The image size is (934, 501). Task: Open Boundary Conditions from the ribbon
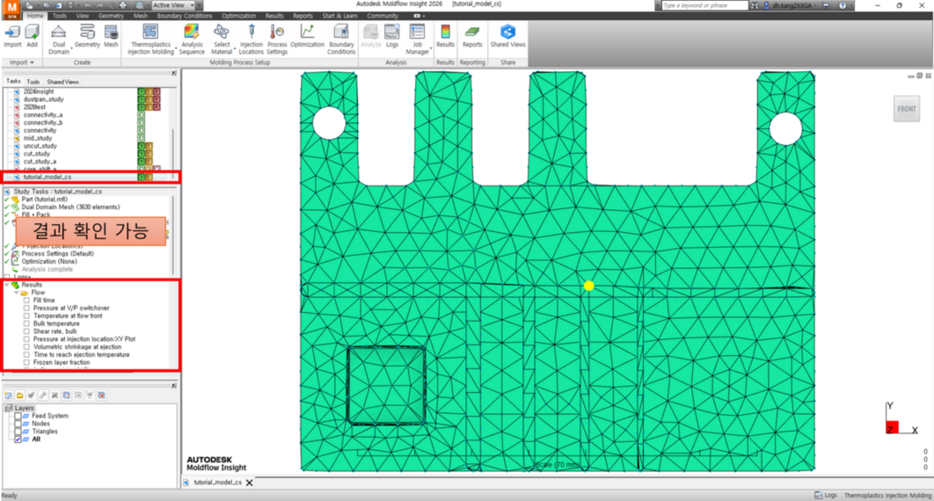[341, 36]
